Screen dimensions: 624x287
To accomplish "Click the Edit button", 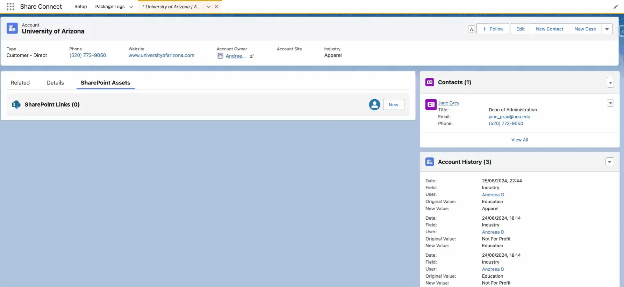I will pyautogui.click(x=521, y=29).
